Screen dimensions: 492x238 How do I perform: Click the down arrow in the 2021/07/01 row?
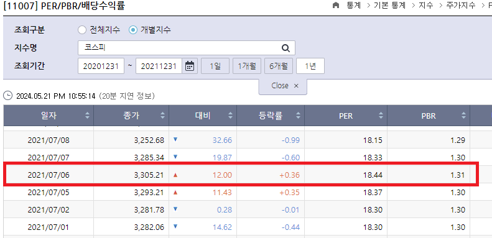click(x=175, y=226)
